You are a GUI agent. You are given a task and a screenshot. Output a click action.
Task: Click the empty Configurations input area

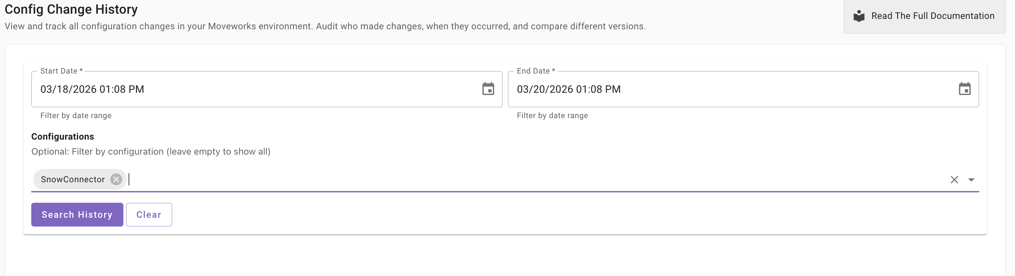[x=512, y=180]
